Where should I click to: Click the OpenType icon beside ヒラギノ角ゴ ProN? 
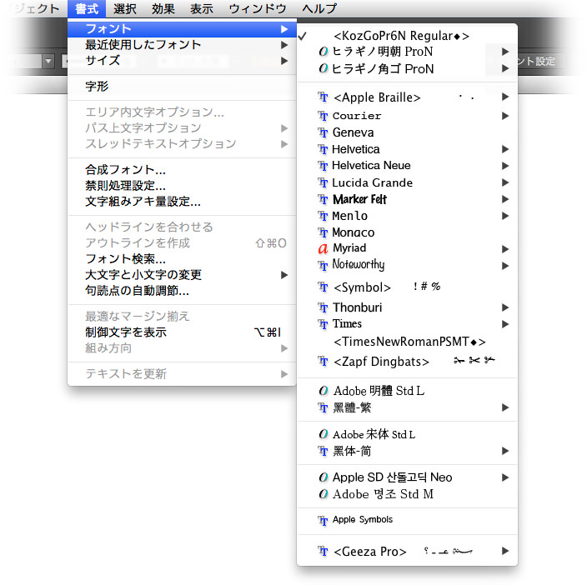(x=323, y=68)
